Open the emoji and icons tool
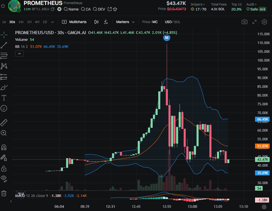Viewport: 272px width, 211px height. [4, 108]
